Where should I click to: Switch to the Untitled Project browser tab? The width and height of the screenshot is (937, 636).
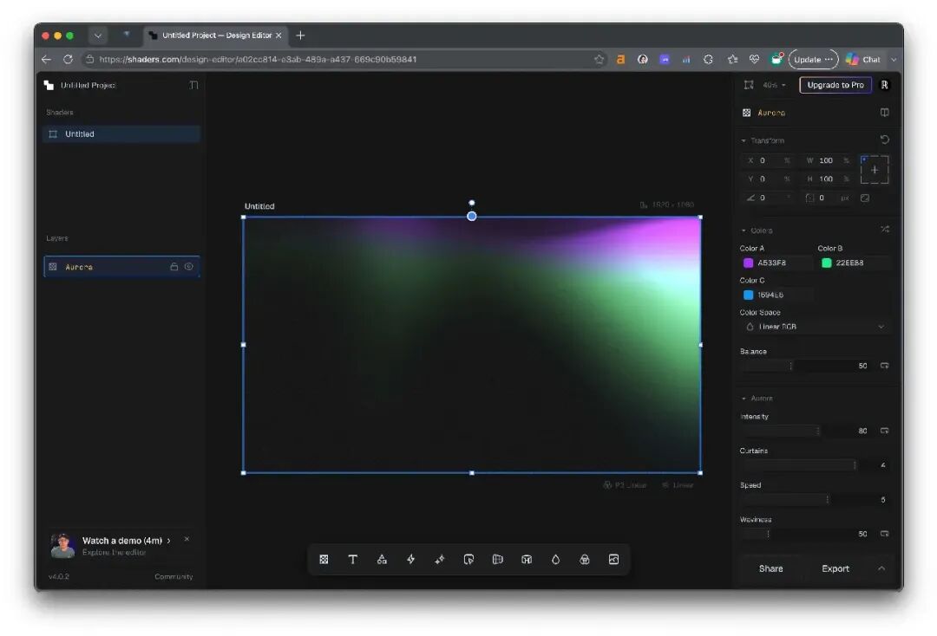[x=216, y=36]
